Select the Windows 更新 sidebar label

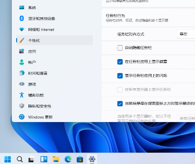pos(40,117)
